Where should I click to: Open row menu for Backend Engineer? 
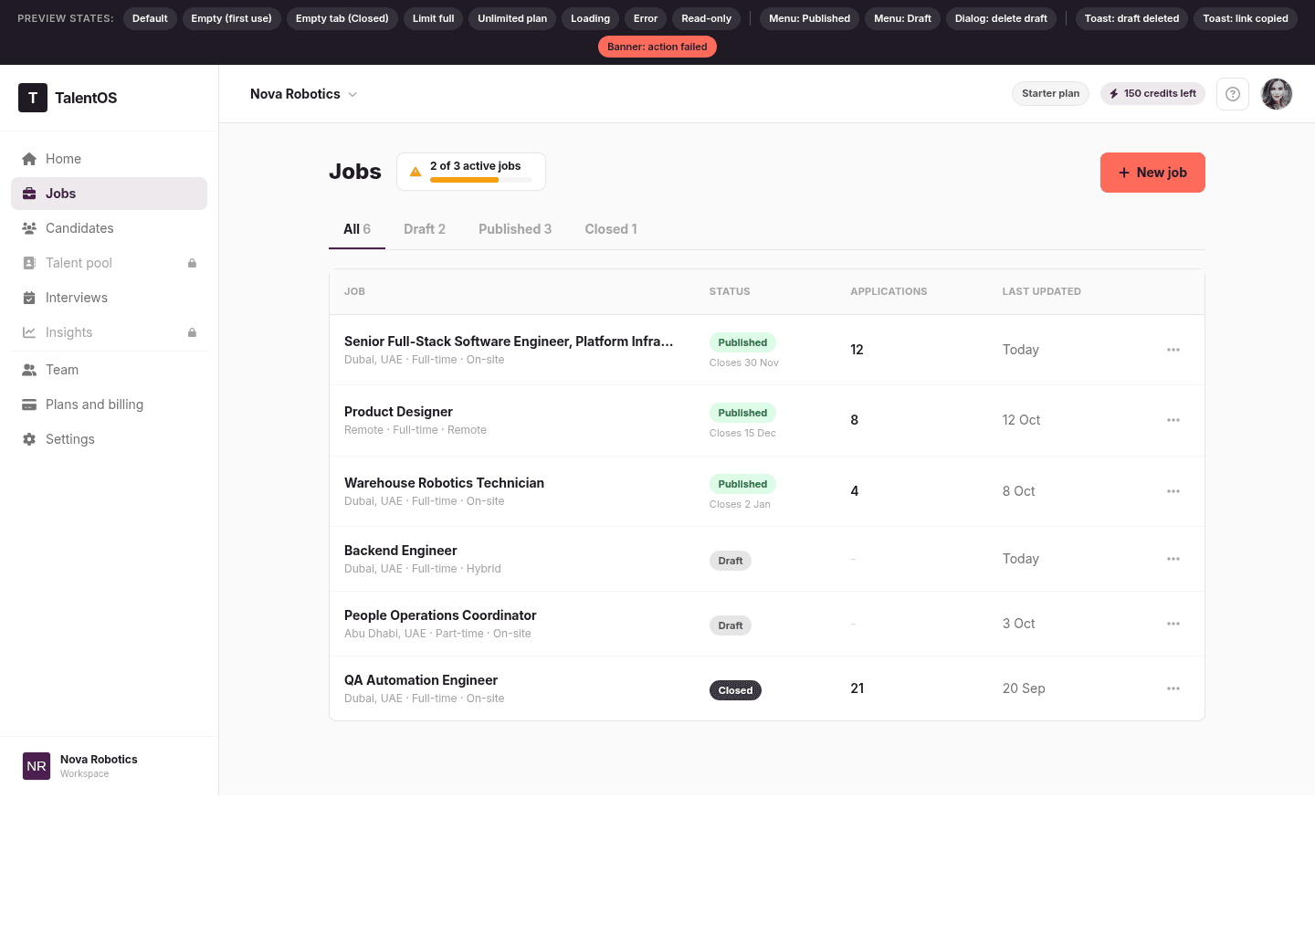coord(1173,559)
